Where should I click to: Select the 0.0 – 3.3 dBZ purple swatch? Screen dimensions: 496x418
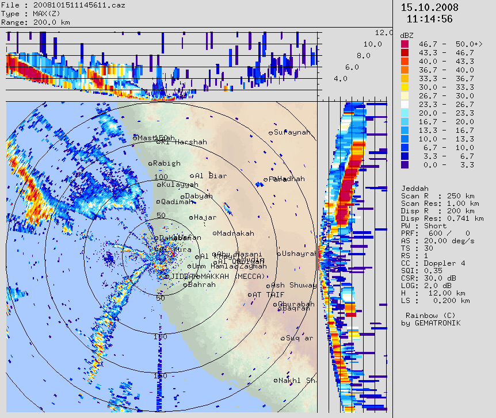pos(405,165)
